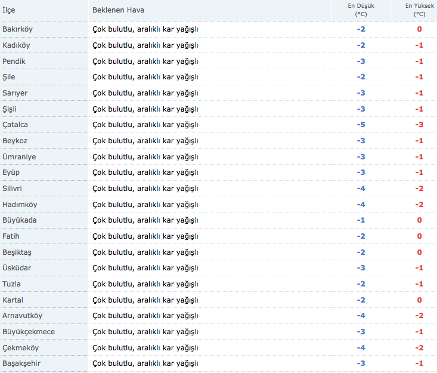437x373 pixels.
Task: Click the Arnavutköy district name
Action: 22,316
